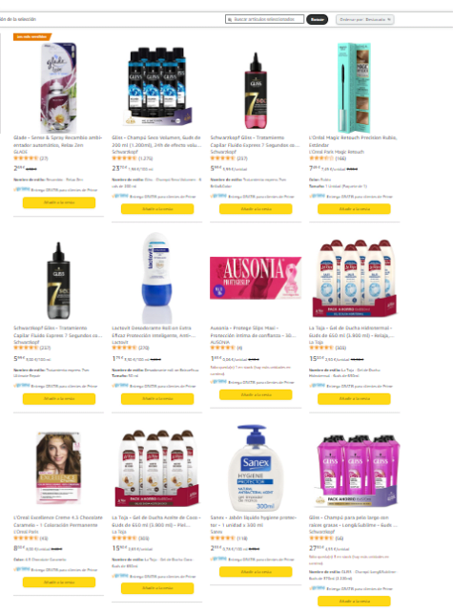
Task: Open the Gliss Long & Sublime champú title link
Action: pos(353,521)
